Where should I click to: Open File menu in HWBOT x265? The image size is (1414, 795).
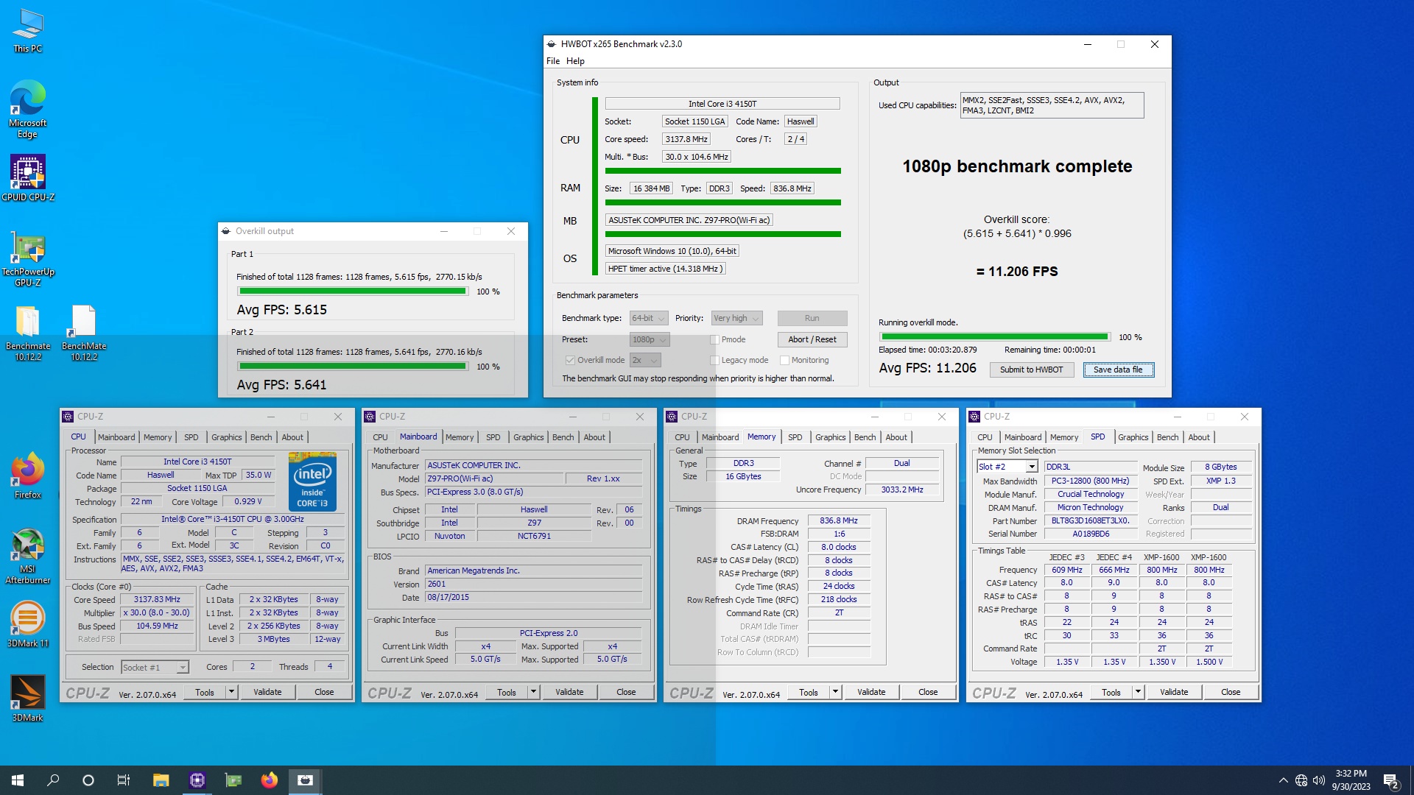pos(553,61)
